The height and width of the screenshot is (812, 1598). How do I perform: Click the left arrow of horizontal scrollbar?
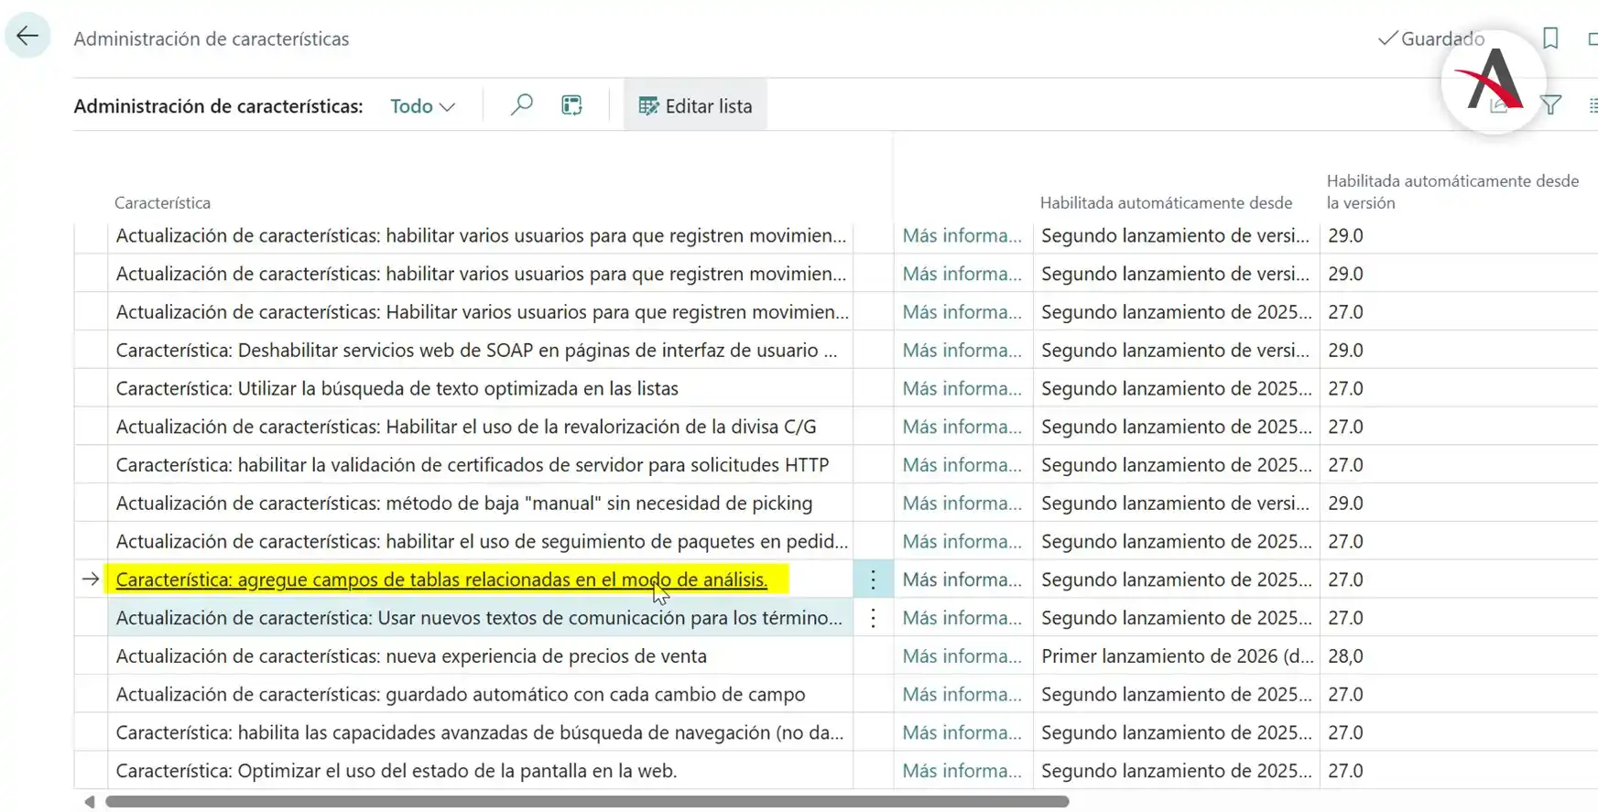point(89,802)
